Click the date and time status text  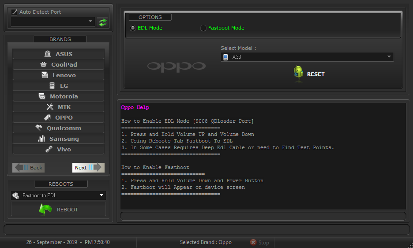pyautogui.click(x=68, y=242)
